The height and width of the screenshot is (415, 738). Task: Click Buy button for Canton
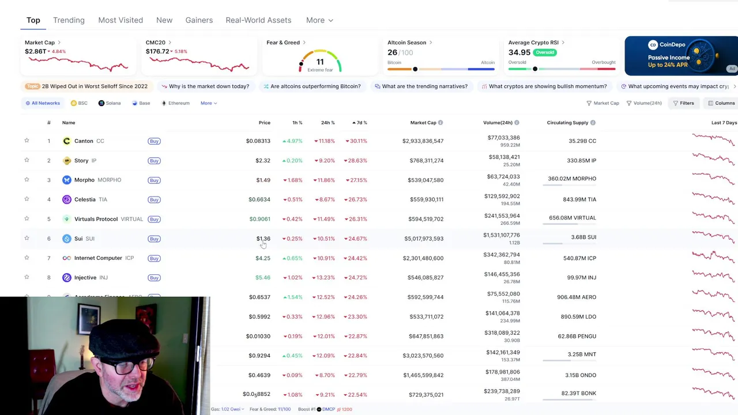point(154,141)
